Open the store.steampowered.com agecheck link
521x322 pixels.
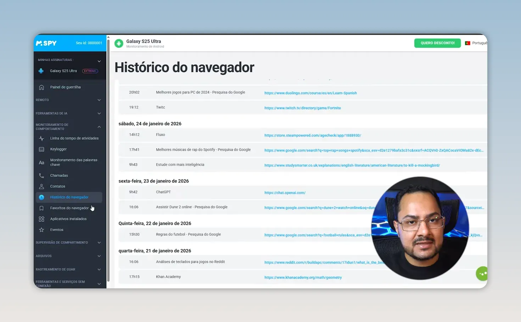coord(313,136)
